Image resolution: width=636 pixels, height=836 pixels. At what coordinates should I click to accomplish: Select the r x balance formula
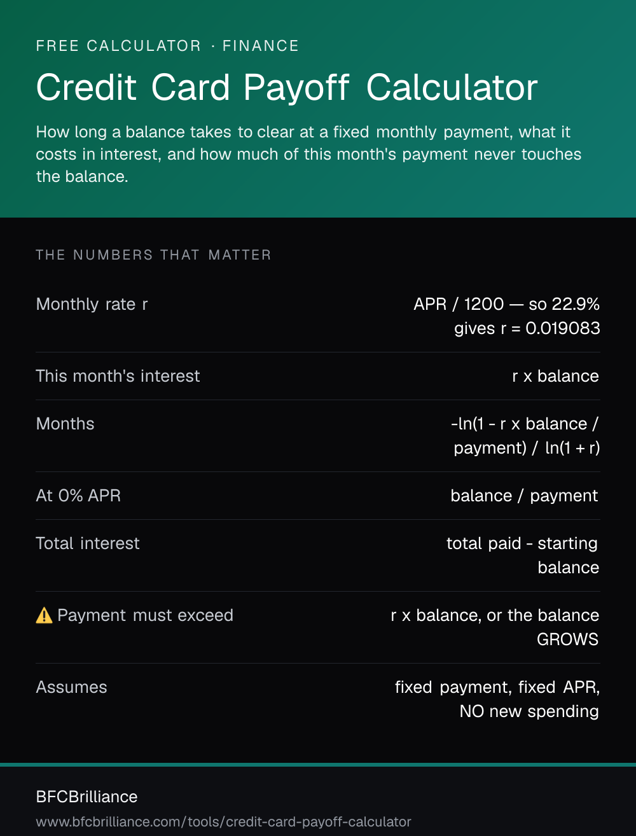coord(556,376)
